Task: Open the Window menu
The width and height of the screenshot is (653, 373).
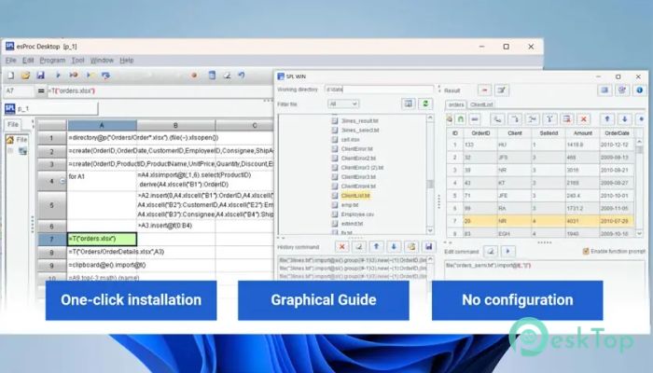Action: [102, 61]
